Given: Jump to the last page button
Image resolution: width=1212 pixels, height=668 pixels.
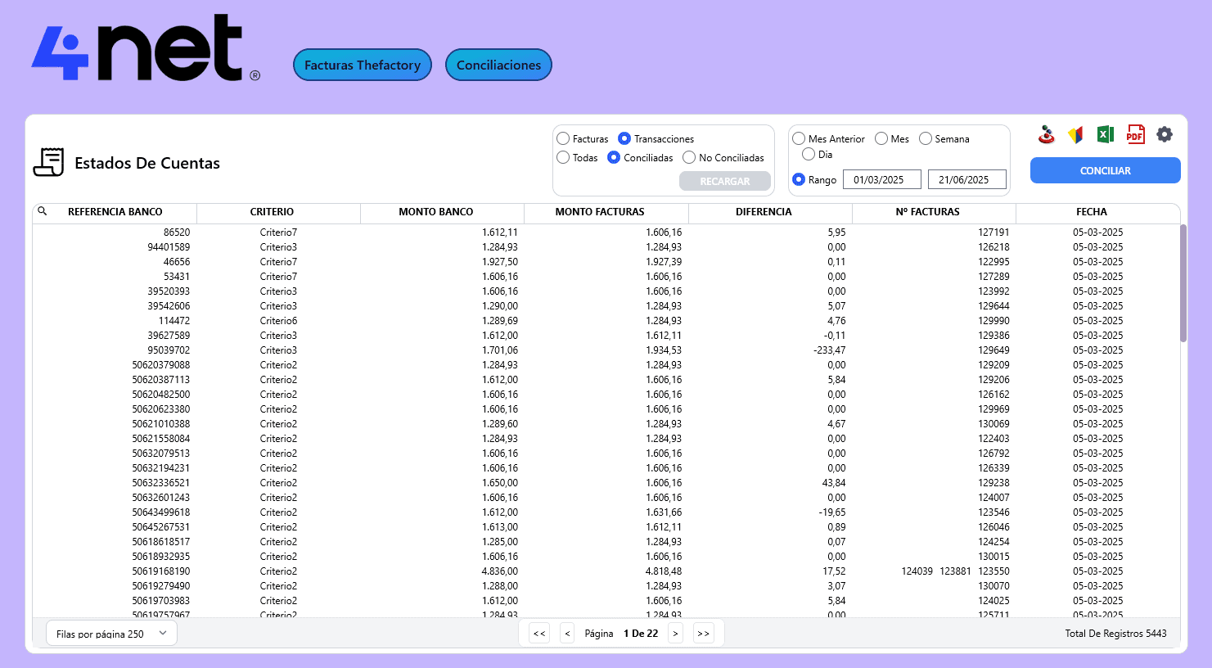Looking at the screenshot, I should point(703,634).
